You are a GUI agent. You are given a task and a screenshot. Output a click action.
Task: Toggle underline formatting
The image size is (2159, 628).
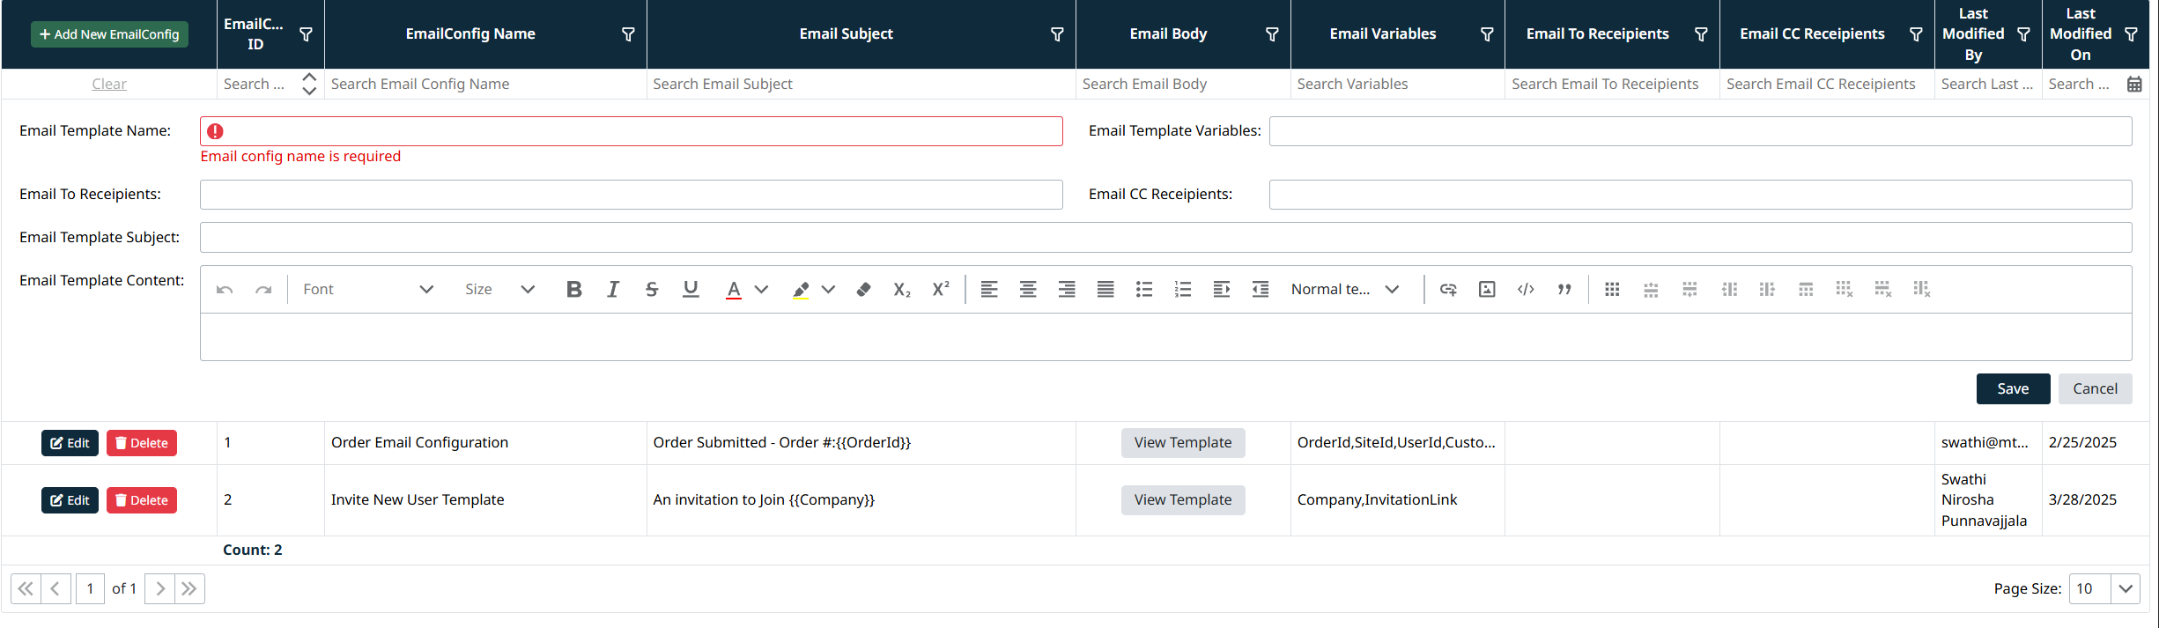(691, 289)
